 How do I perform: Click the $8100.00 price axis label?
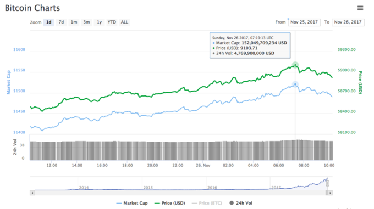click(346, 132)
